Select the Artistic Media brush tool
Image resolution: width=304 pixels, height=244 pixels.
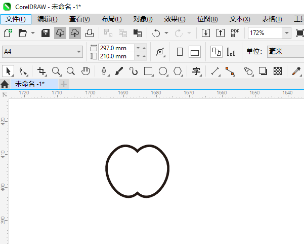tap(119, 72)
